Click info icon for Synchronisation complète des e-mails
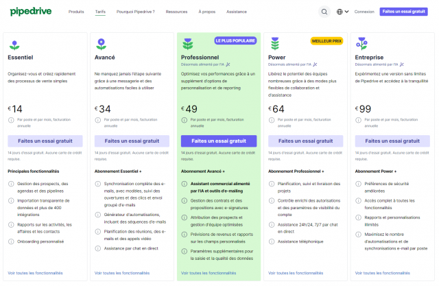 (x=97, y=184)
